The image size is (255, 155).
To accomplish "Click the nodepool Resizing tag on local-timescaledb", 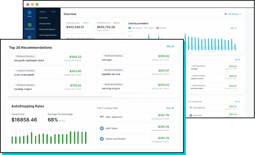I will (25, 71).
